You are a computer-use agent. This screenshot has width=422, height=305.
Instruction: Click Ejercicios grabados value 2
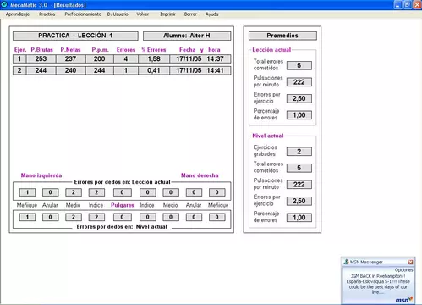point(299,152)
